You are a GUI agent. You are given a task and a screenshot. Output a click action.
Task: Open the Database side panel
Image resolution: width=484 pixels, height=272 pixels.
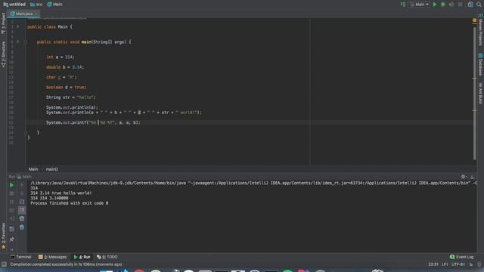(480, 64)
